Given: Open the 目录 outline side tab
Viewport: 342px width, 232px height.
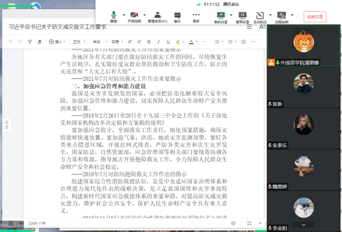Looking at the screenshot, I should 7,125.
